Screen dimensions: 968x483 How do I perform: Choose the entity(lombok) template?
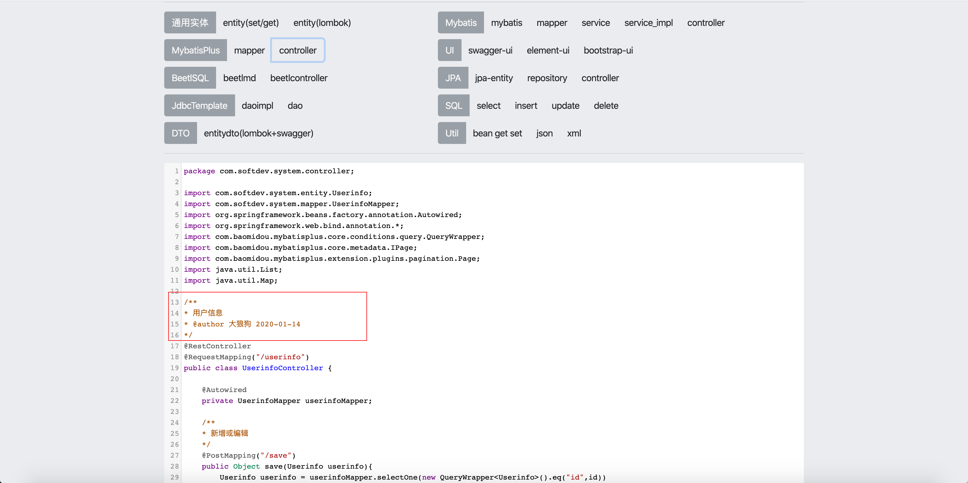[x=322, y=23]
